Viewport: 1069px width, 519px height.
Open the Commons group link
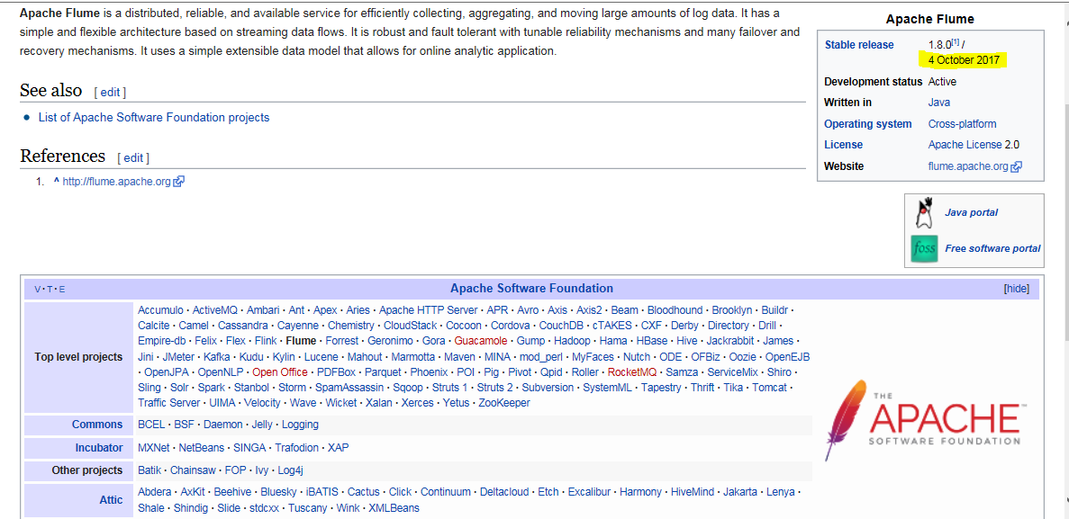(x=97, y=425)
